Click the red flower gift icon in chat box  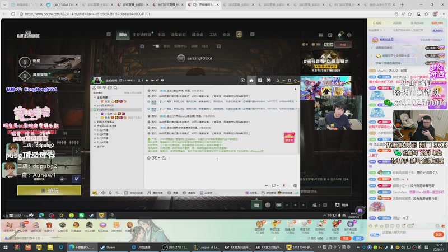[284, 185]
